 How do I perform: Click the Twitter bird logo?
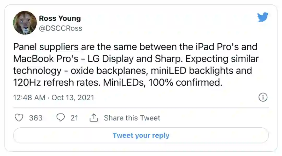[x=262, y=17]
